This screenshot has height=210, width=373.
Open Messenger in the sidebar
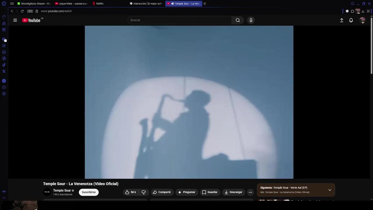[x=4, y=46]
